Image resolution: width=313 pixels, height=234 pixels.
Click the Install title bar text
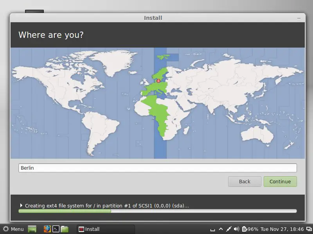(x=153, y=18)
